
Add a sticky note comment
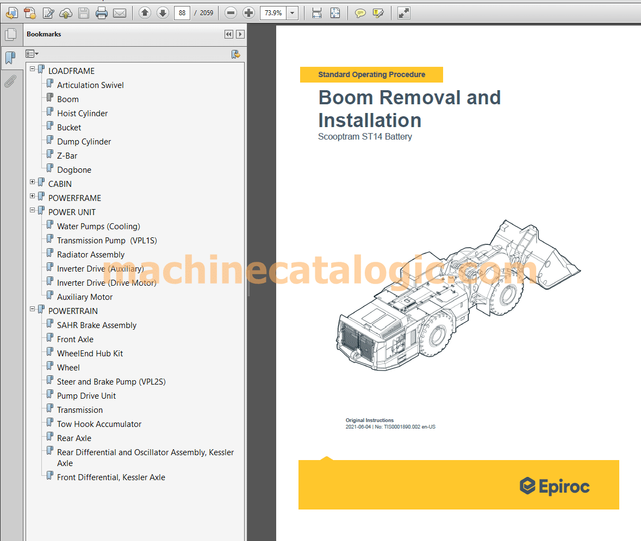[x=360, y=13]
